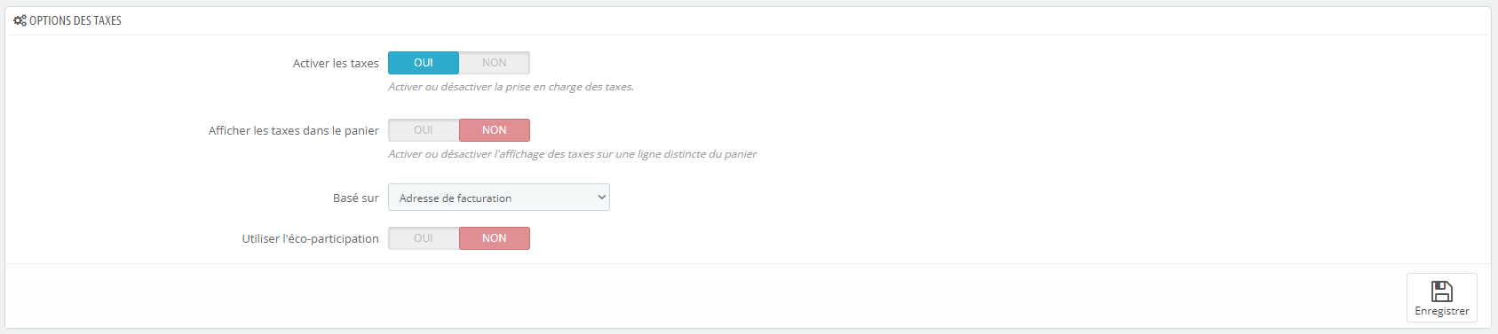
Task: Click the chevron arrow of the address select
Action: click(601, 198)
